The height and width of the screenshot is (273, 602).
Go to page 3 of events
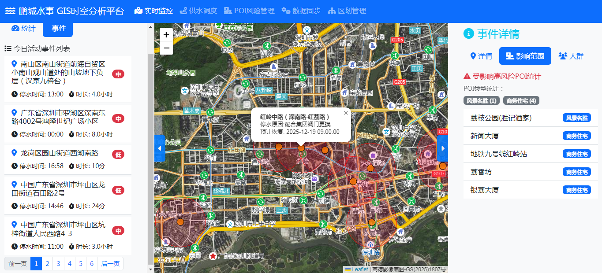tap(58, 264)
